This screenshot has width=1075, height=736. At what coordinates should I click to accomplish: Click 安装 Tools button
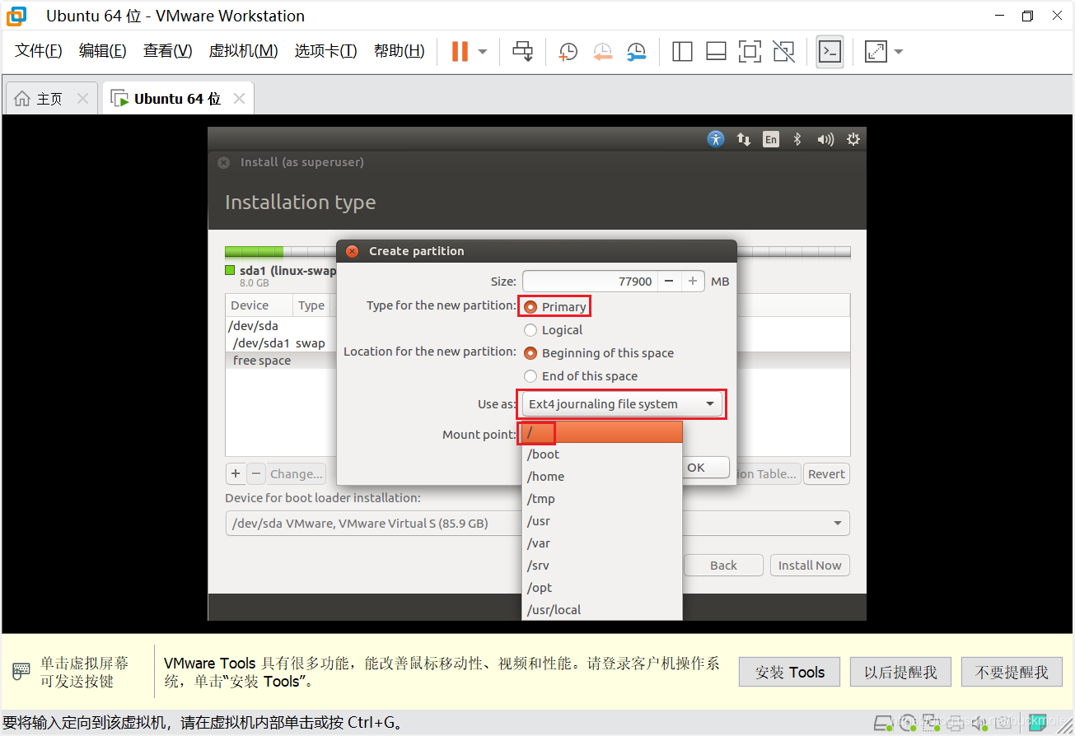[x=789, y=672]
